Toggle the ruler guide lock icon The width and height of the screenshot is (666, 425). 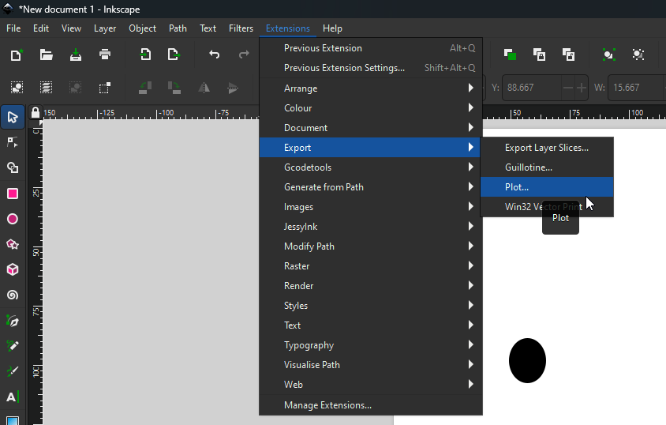tap(36, 113)
